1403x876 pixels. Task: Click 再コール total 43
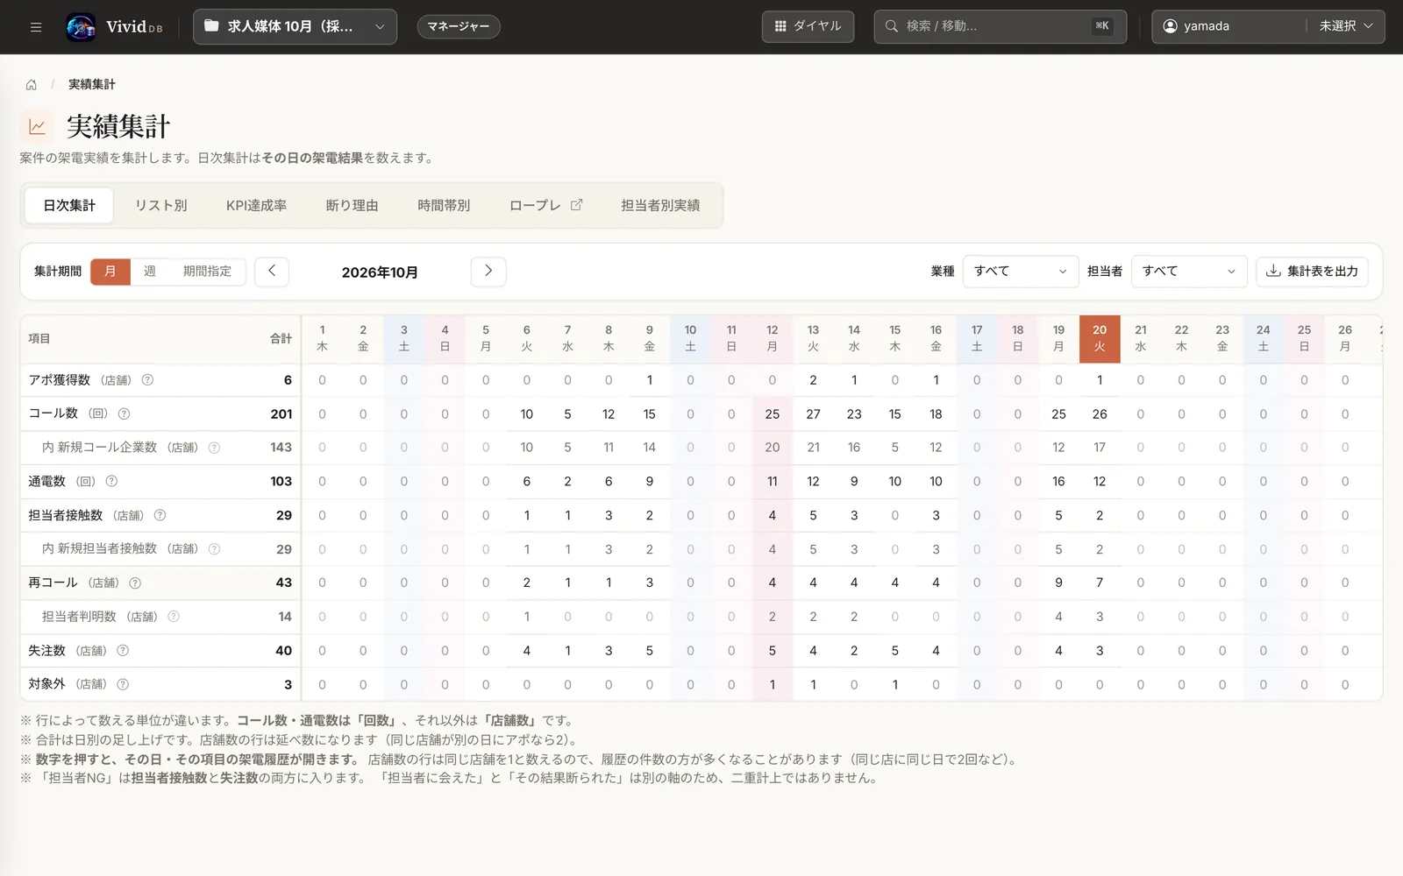tap(284, 583)
